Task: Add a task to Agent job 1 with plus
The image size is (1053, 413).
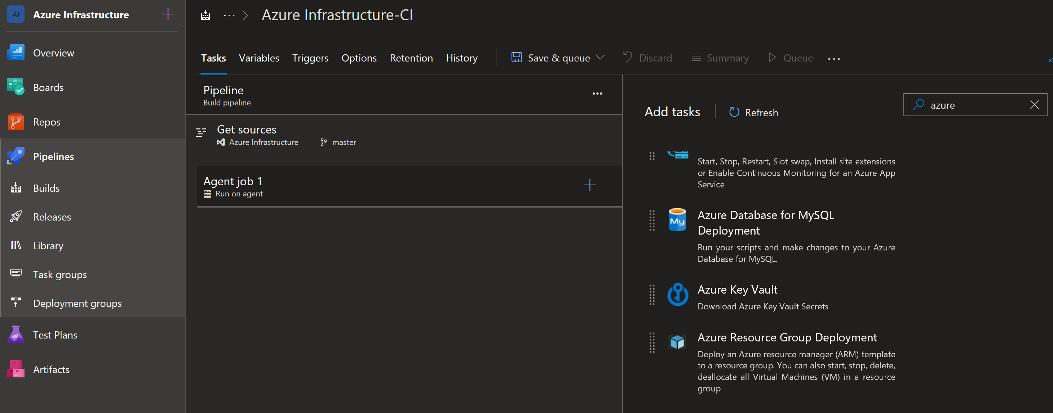Action: click(589, 185)
